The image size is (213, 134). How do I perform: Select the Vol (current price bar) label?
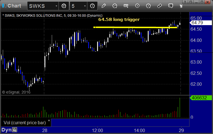coord(25,123)
